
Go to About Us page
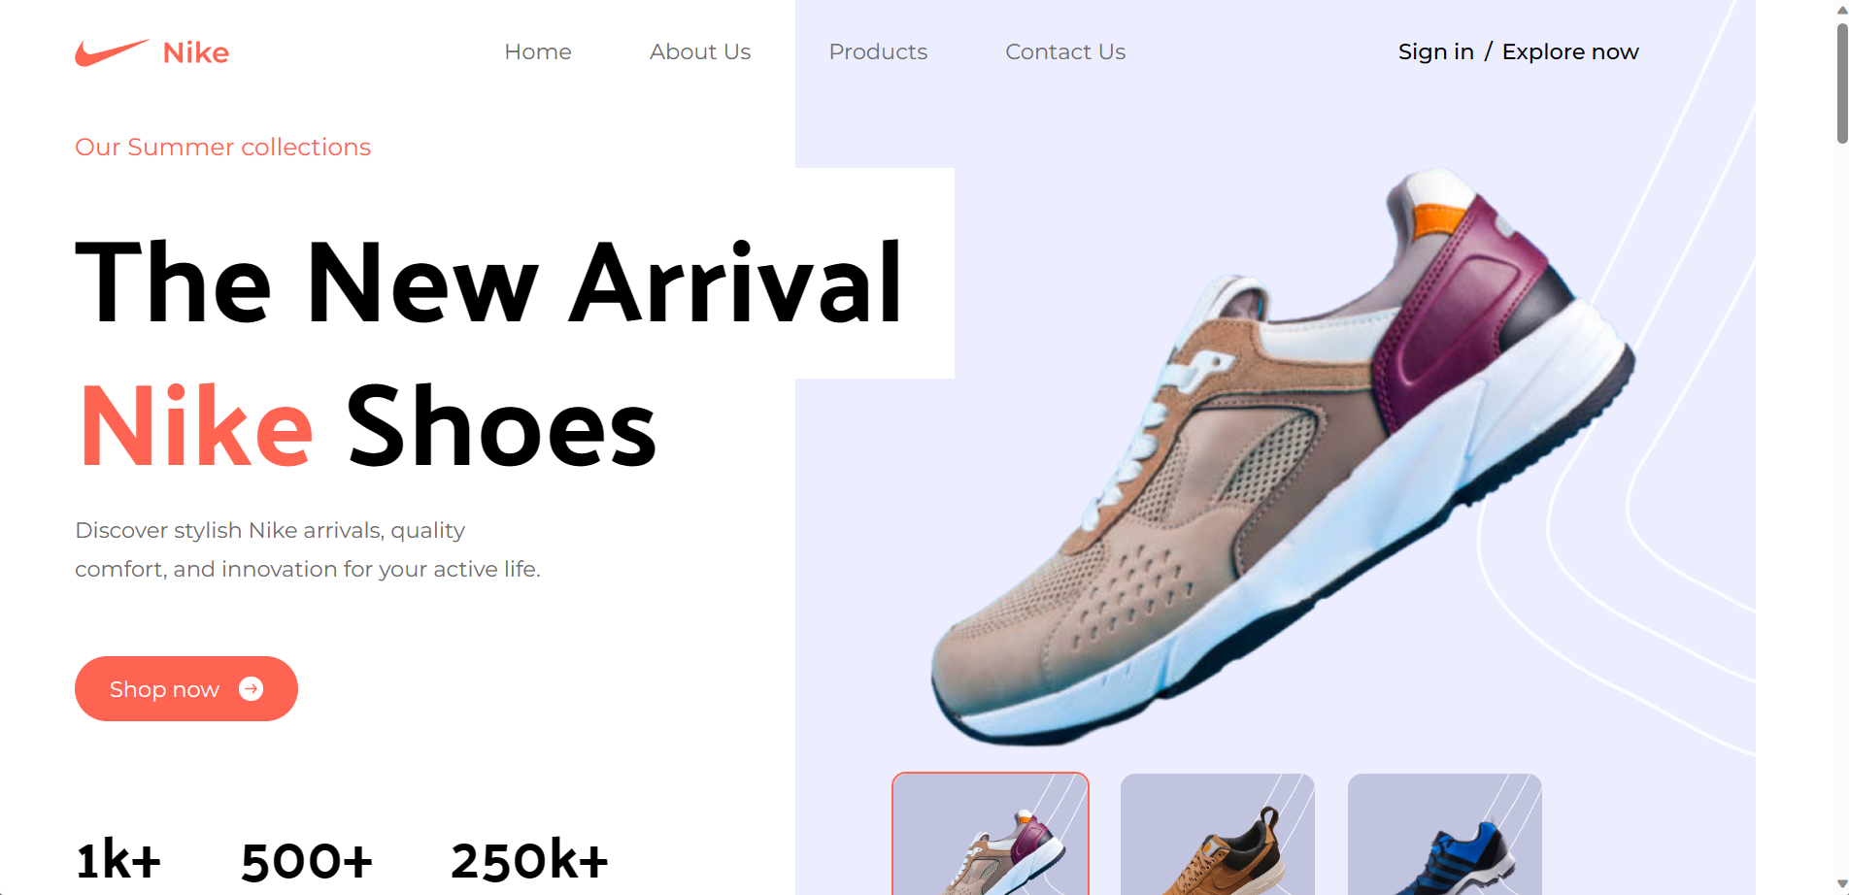pyautogui.click(x=700, y=51)
